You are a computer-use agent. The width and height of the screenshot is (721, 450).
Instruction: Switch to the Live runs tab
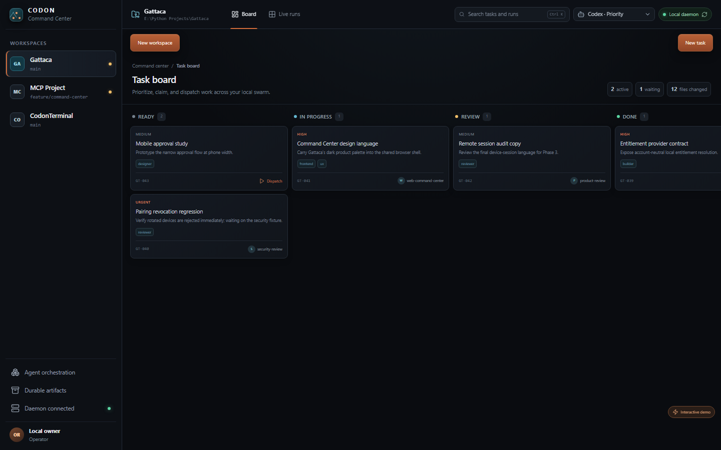pos(284,14)
